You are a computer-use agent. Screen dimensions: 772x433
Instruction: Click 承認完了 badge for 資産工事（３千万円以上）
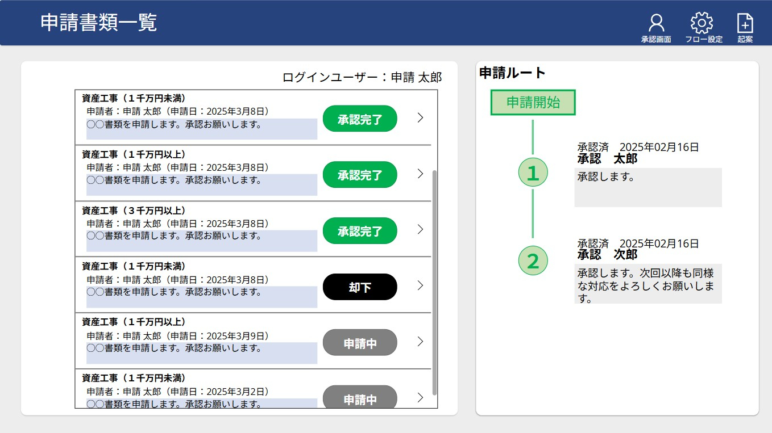point(360,231)
